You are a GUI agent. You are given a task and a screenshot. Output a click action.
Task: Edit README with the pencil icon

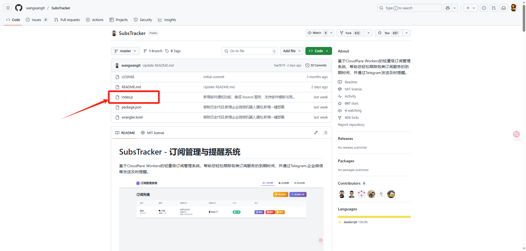316,132
